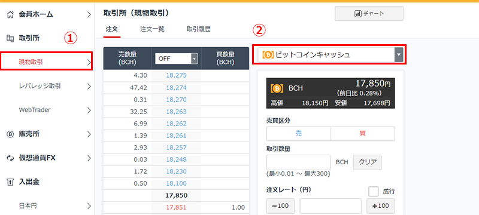This screenshot has height=215, width=479.
Task: Click sell quantity 32.25
Action: point(138,112)
